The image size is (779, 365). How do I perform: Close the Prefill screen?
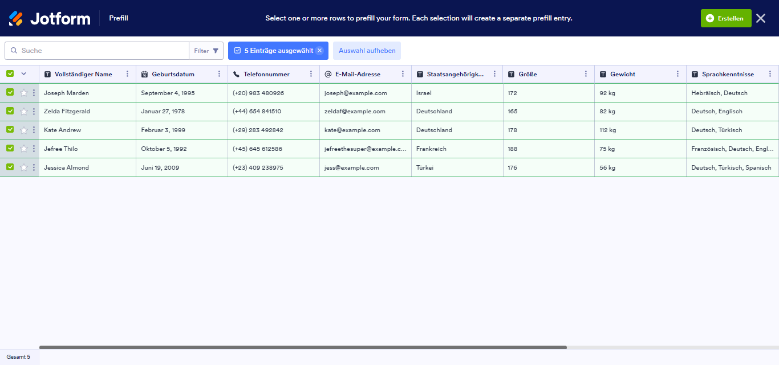761,18
